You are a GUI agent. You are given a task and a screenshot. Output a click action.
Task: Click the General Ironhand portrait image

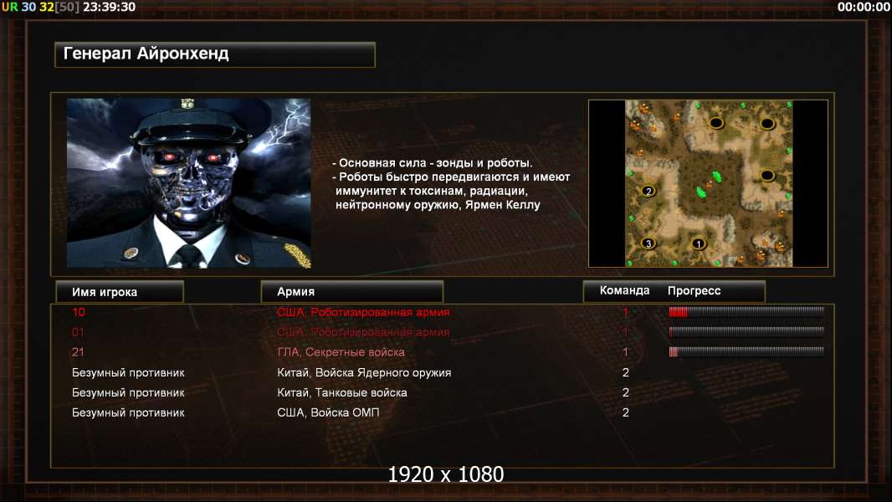[189, 183]
